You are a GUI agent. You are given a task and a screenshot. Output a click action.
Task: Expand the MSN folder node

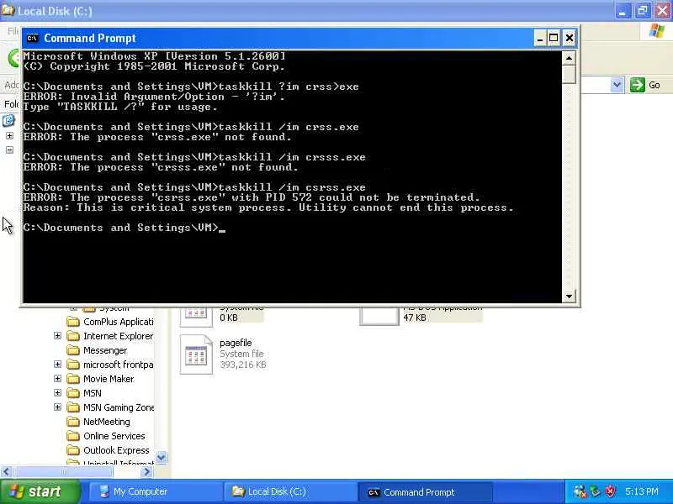(x=57, y=392)
